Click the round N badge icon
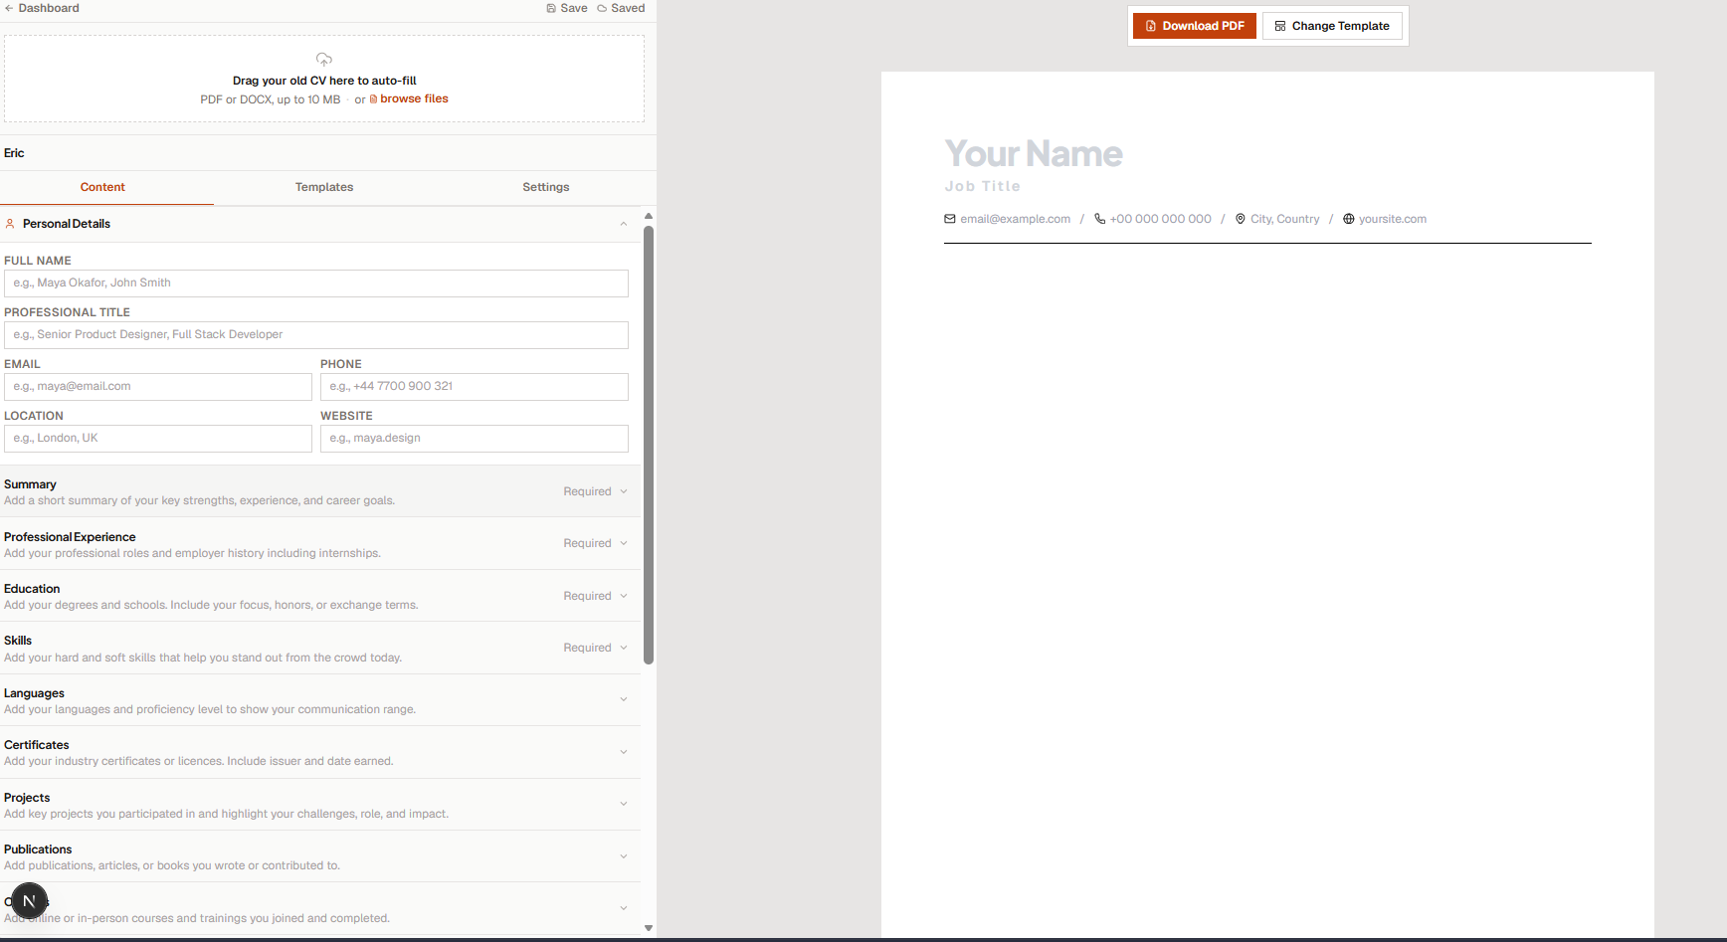 pyautogui.click(x=29, y=901)
